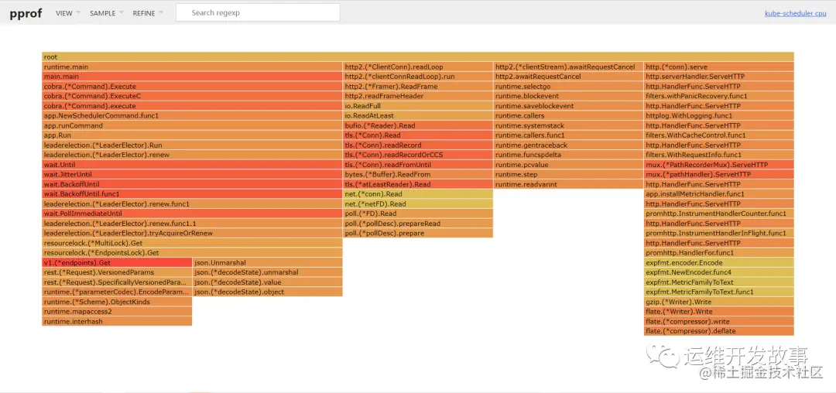This screenshot has width=836, height=393.
Task: Select the root flame graph bar
Action: pyautogui.click(x=417, y=57)
